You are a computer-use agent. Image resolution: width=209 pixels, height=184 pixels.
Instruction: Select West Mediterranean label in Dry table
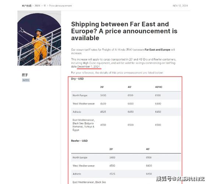(x=84, y=104)
